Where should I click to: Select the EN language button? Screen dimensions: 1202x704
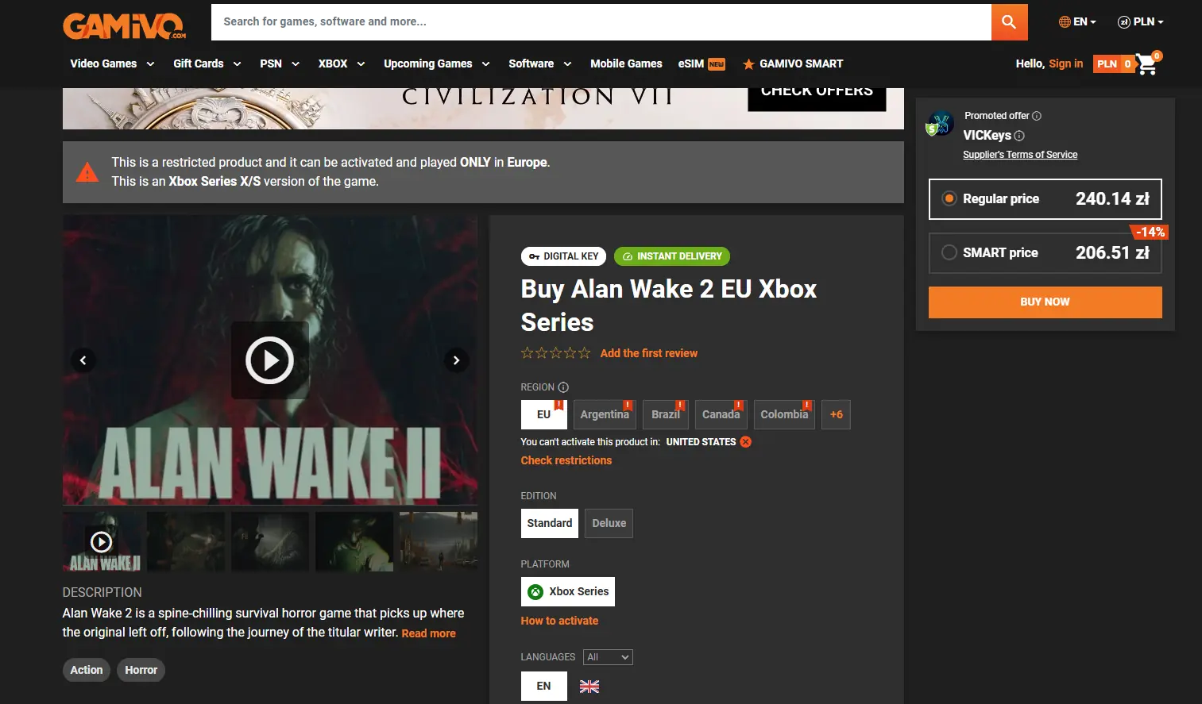(x=543, y=687)
